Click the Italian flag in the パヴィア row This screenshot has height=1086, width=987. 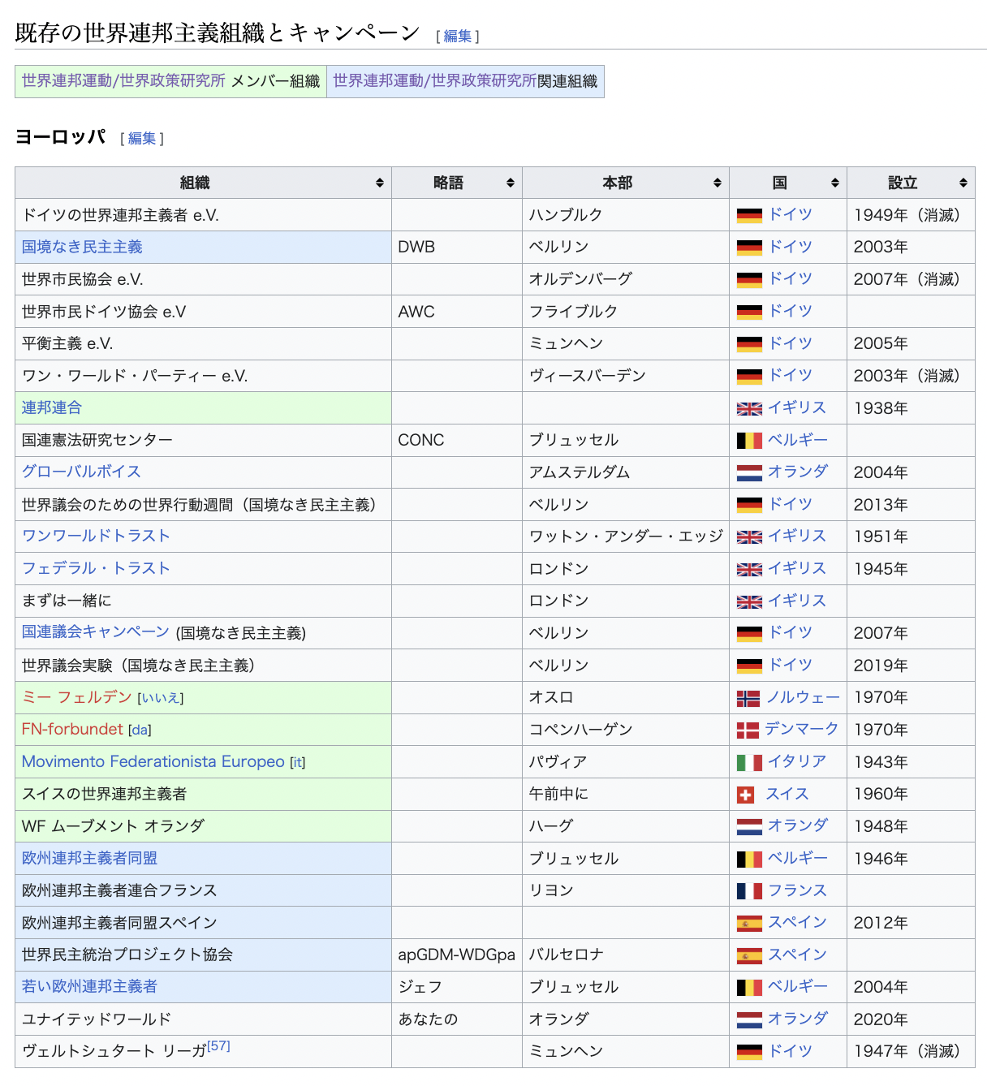coord(749,762)
